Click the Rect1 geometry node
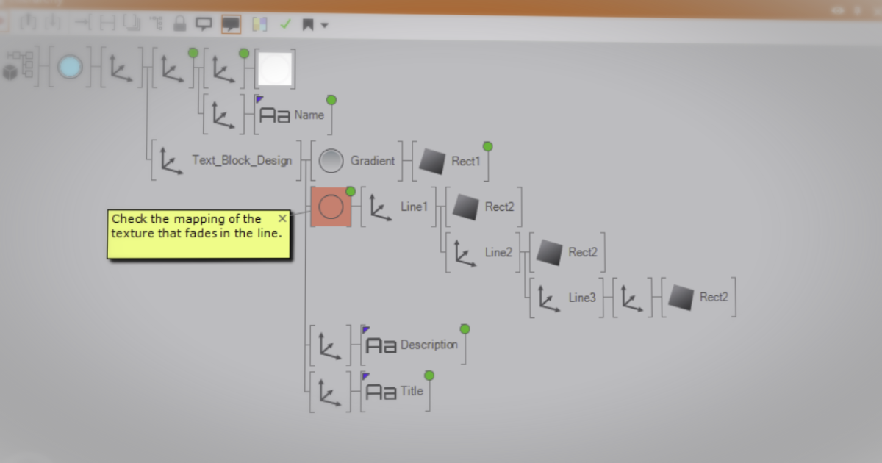 432,162
